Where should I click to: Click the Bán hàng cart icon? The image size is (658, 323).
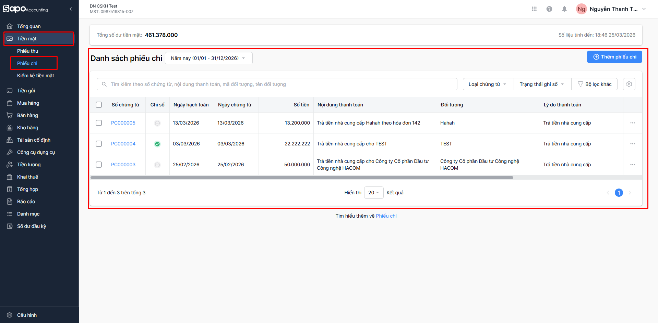(10, 115)
